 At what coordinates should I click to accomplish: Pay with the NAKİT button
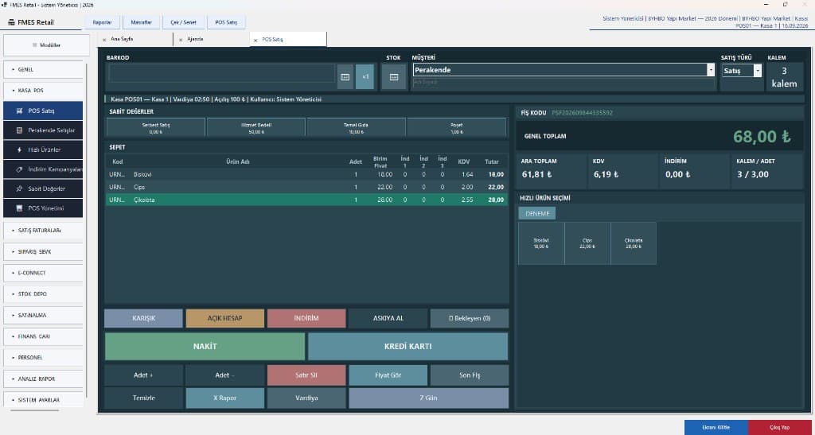205,346
